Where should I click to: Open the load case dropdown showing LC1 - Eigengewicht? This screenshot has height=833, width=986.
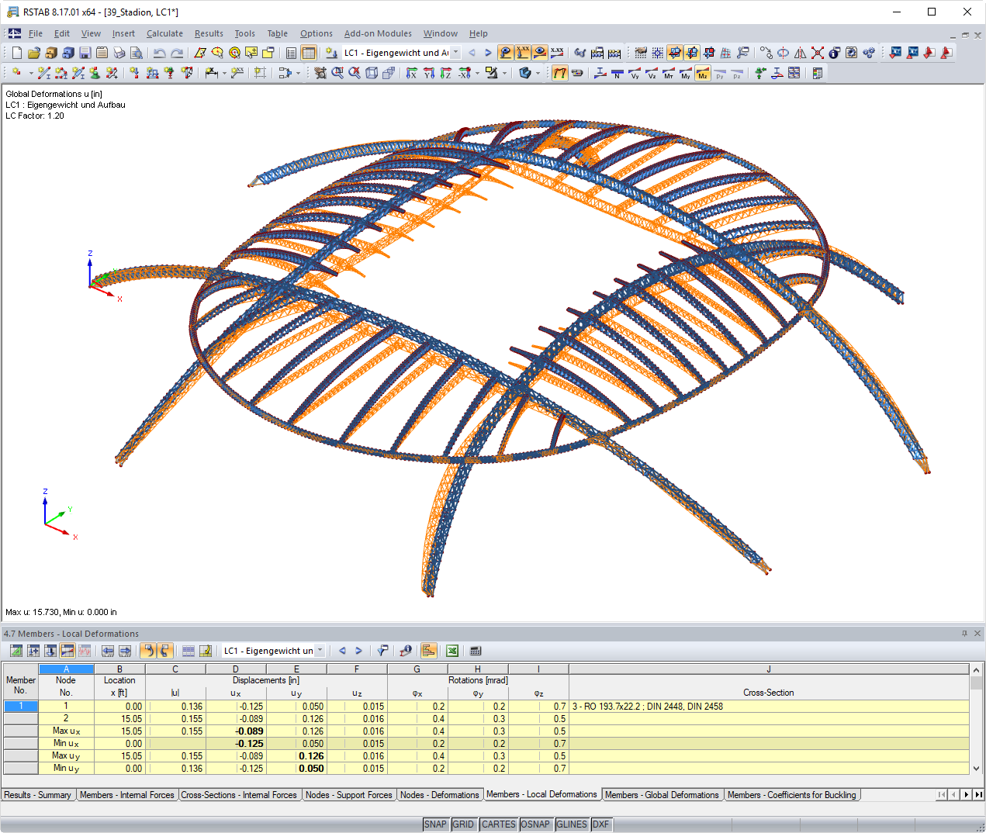click(396, 53)
